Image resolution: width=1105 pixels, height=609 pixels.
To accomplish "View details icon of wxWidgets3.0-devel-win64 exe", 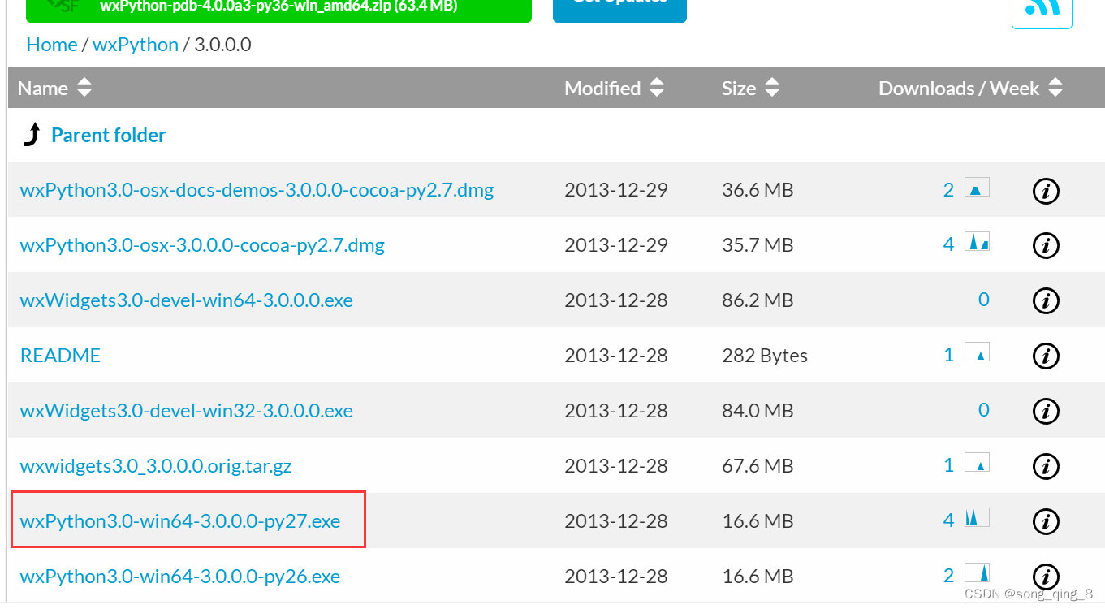I will (1046, 300).
